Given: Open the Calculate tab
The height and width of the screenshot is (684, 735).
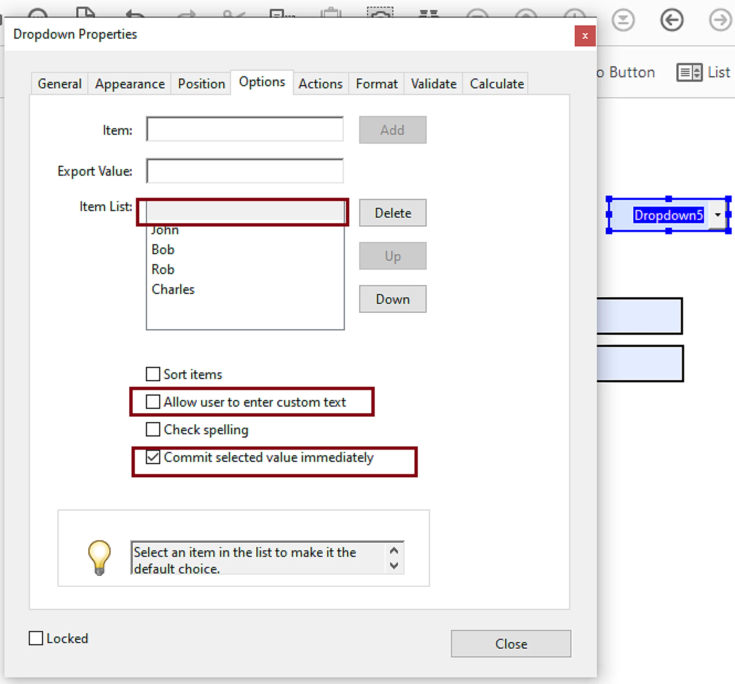Looking at the screenshot, I should tap(497, 84).
